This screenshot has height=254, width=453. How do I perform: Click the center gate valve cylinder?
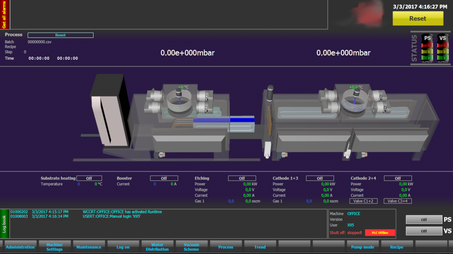click(x=271, y=94)
